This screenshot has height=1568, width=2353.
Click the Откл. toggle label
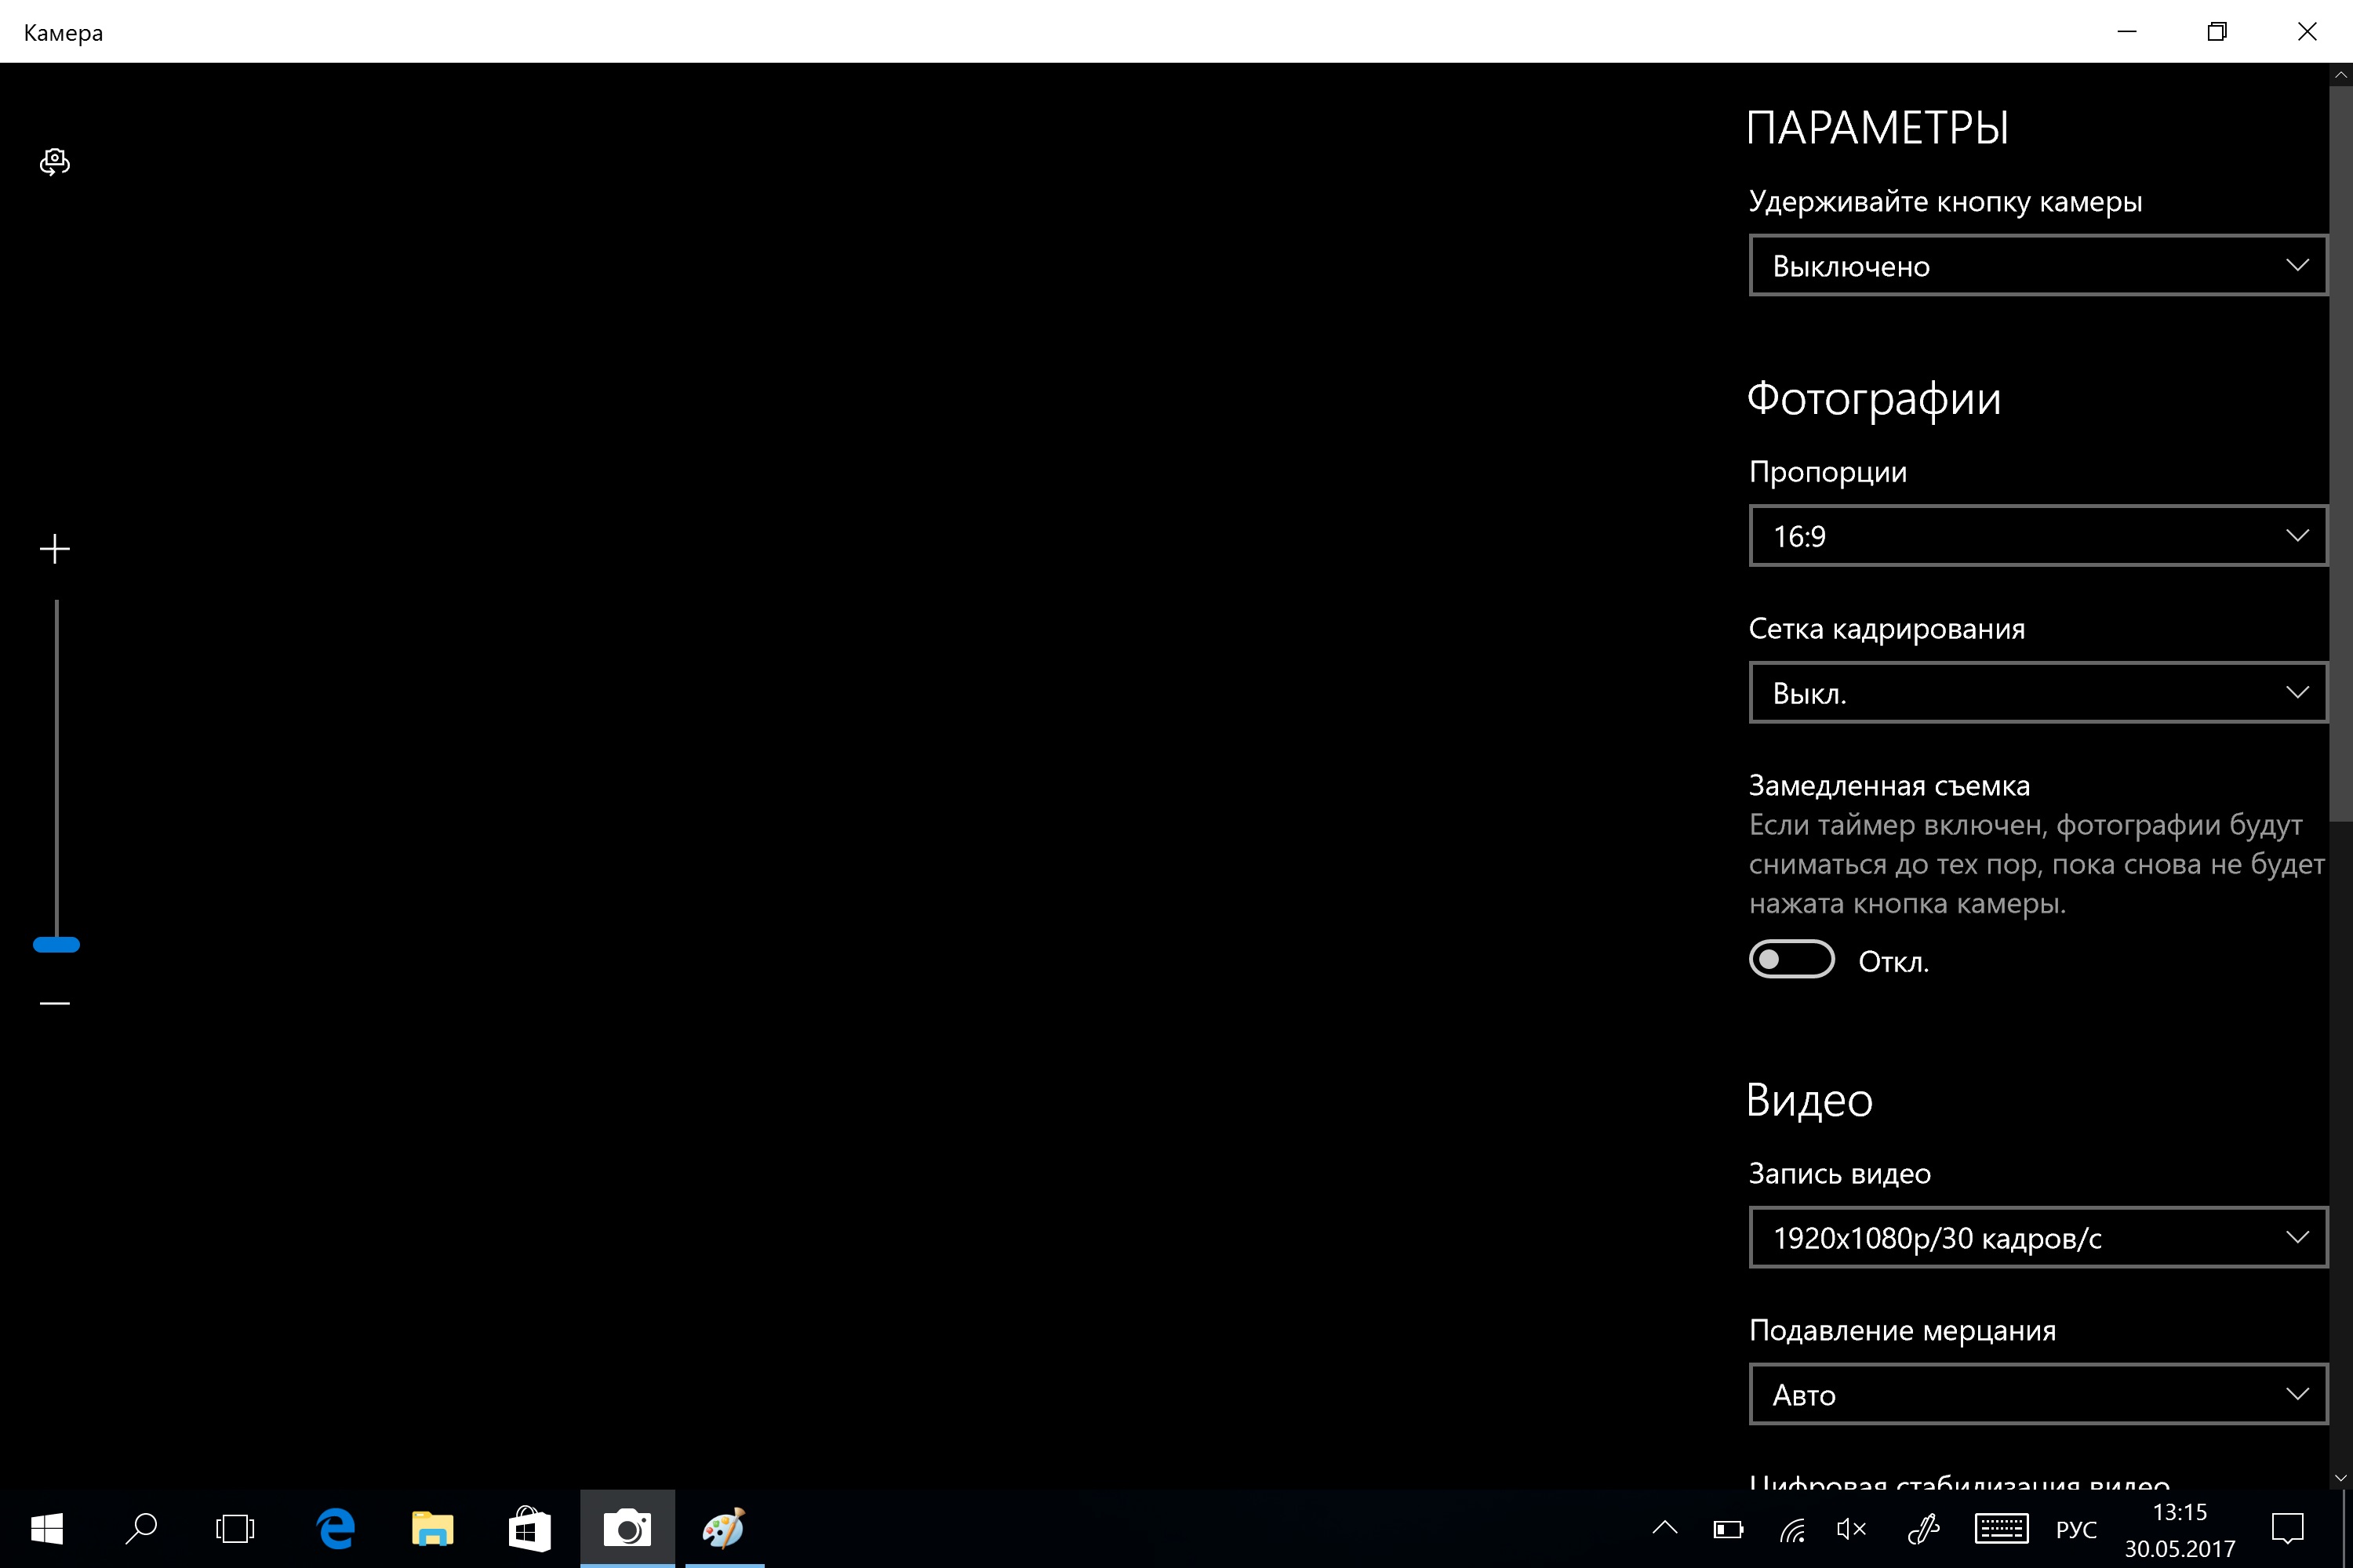1894,962
